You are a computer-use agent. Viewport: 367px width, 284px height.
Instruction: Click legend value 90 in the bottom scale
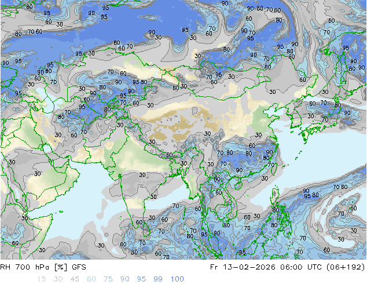click(124, 279)
